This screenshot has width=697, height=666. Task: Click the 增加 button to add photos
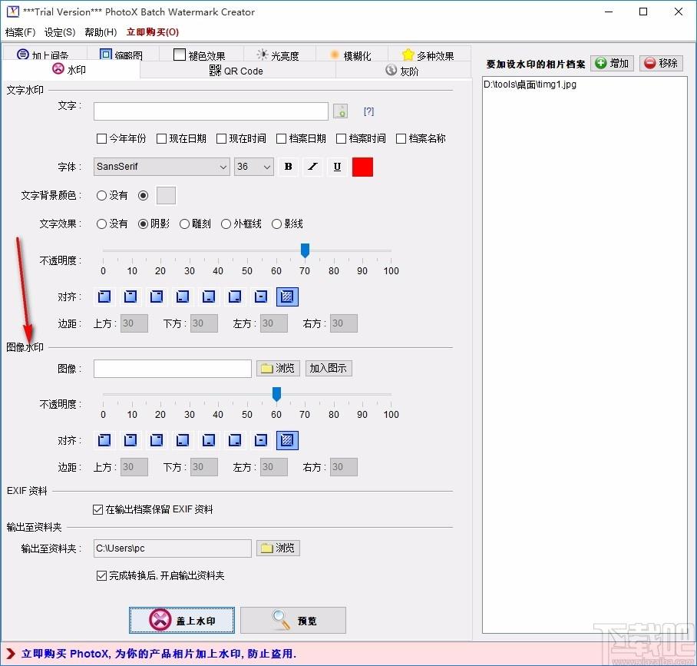click(x=612, y=63)
